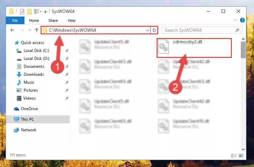
Task: Open Music in the sidebar
Action: pyautogui.click(x=25, y=82)
